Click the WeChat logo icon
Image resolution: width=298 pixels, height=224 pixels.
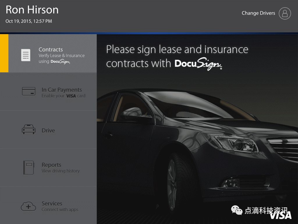(237, 210)
